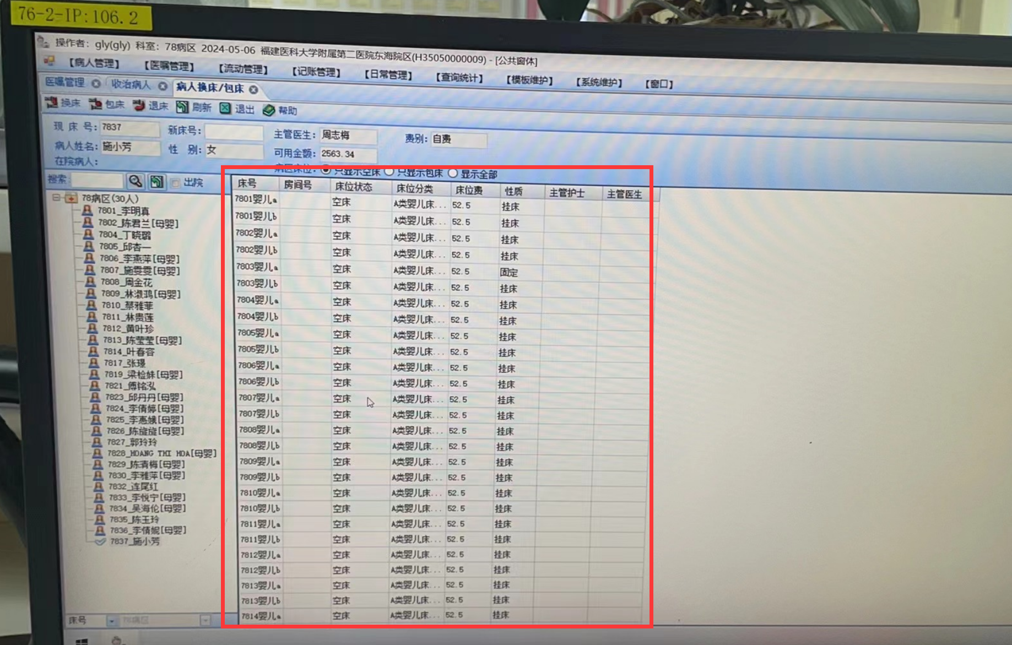The image size is (1012, 645).
Task: Open the 【病人管理】 menu
Action: click(x=94, y=63)
